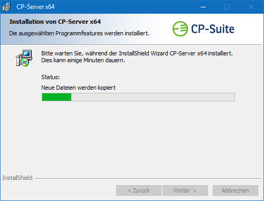Image resolution: width=264 pixels, height=201 pixels.
Task: Click the green filled portion of progress bar
Action: [56, 97]
